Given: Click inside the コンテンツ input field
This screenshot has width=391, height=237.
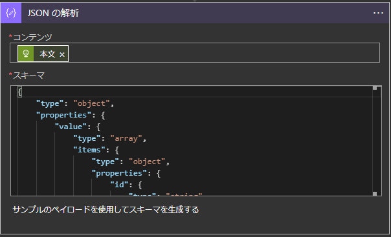Looking at the screenshot, I should pos(195,53).
